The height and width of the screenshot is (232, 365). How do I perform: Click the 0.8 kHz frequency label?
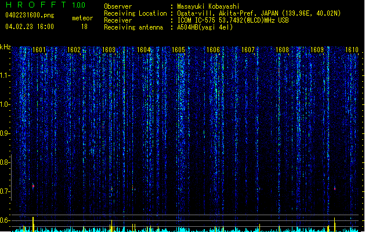click(x=5, y=162)
